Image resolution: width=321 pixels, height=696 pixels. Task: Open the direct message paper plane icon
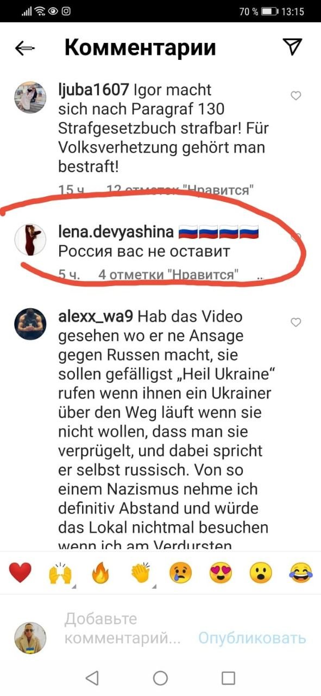(293, 47)
